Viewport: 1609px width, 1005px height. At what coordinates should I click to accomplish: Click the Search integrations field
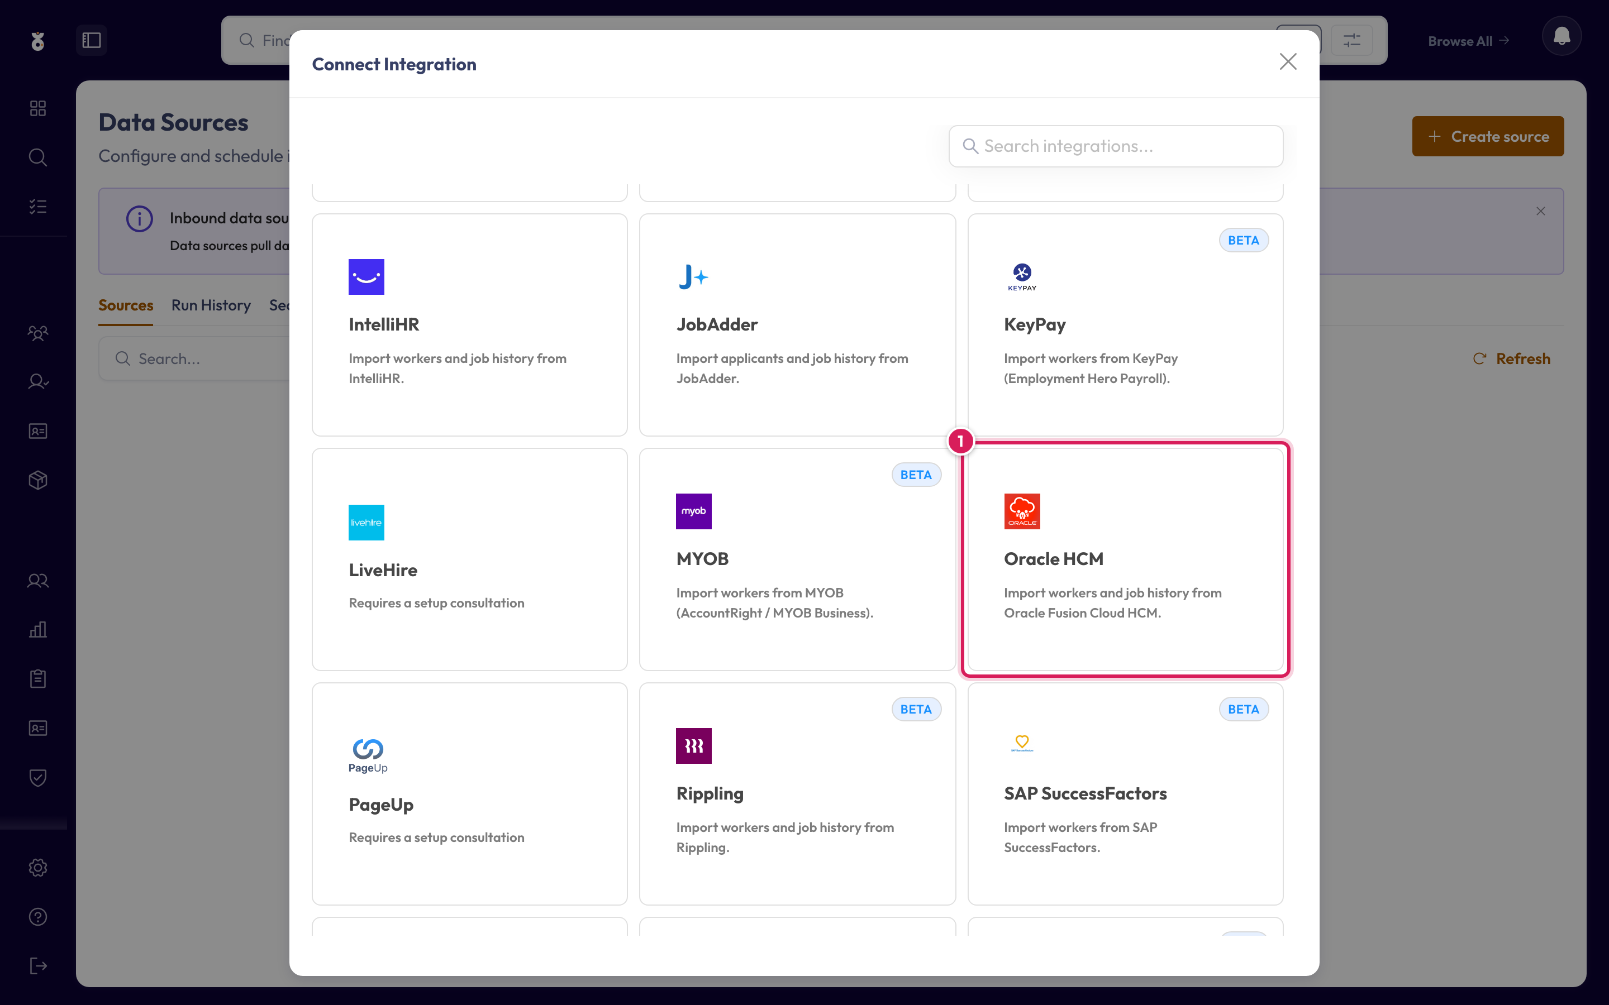[x=1116, y=146]
